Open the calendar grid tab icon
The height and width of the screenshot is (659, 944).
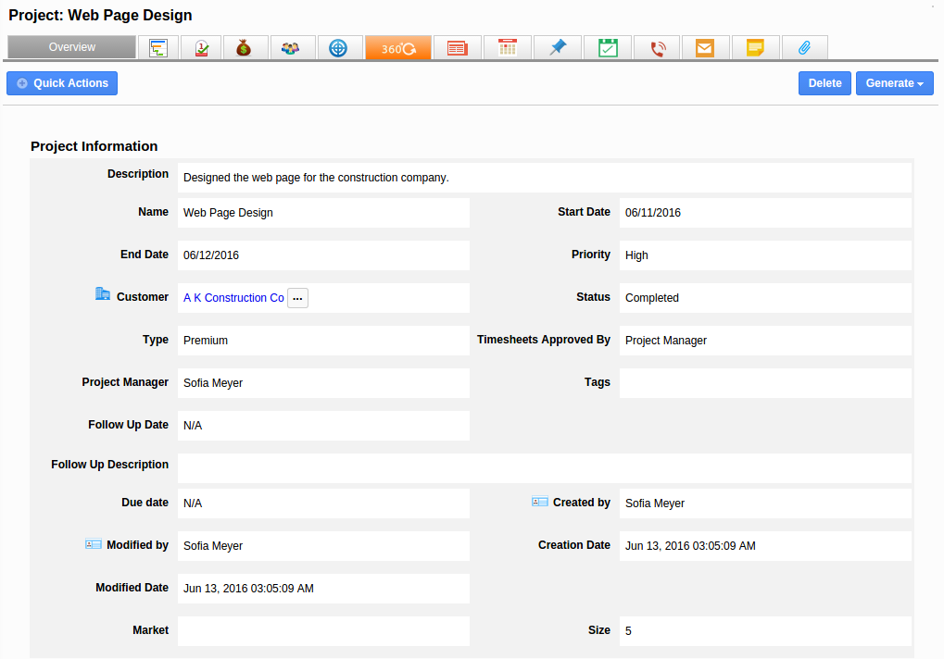tap(508, 47)
